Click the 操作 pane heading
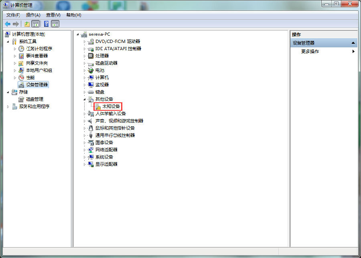The image size is (361, 258). (296, 35)
